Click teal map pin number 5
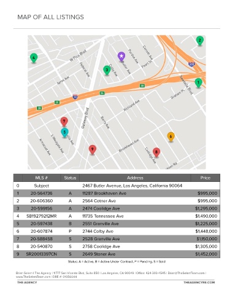The height and width of the screenshot is (295, 227). click(x=64, y=133)
